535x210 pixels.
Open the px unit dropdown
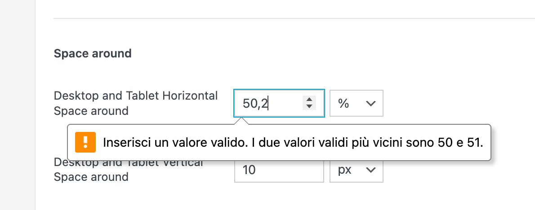pos(356,170)
